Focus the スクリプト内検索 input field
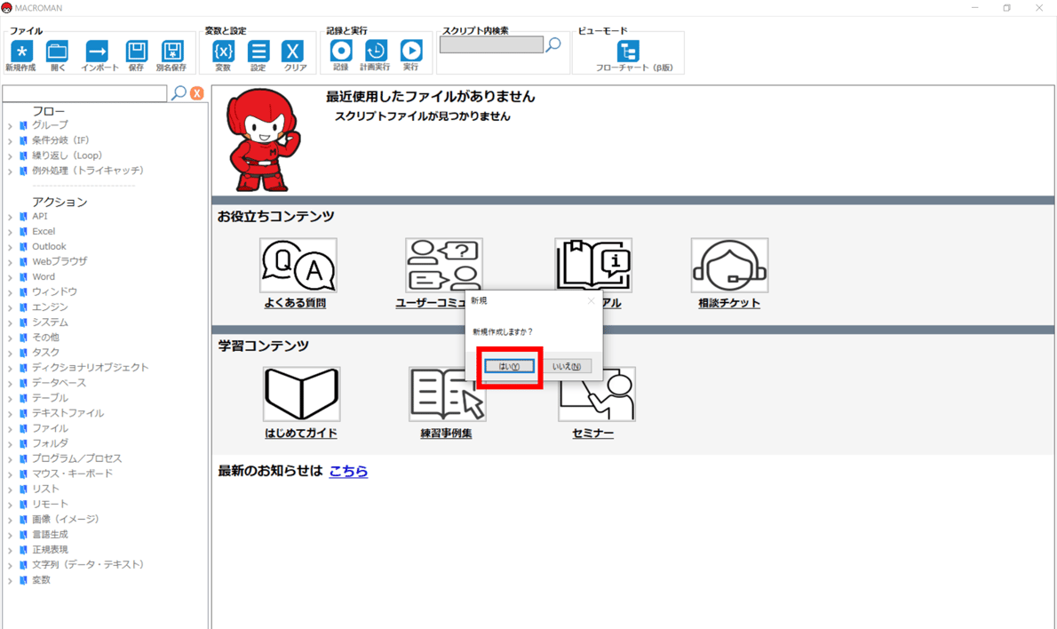This screenshot has height=629, width=1057. pos(491,44)
